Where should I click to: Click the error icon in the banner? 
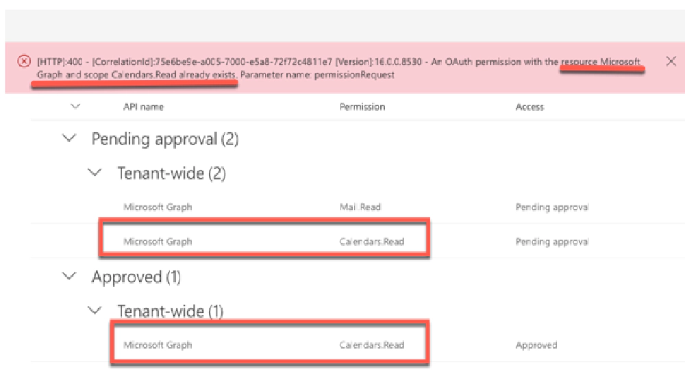coord(24,62)
